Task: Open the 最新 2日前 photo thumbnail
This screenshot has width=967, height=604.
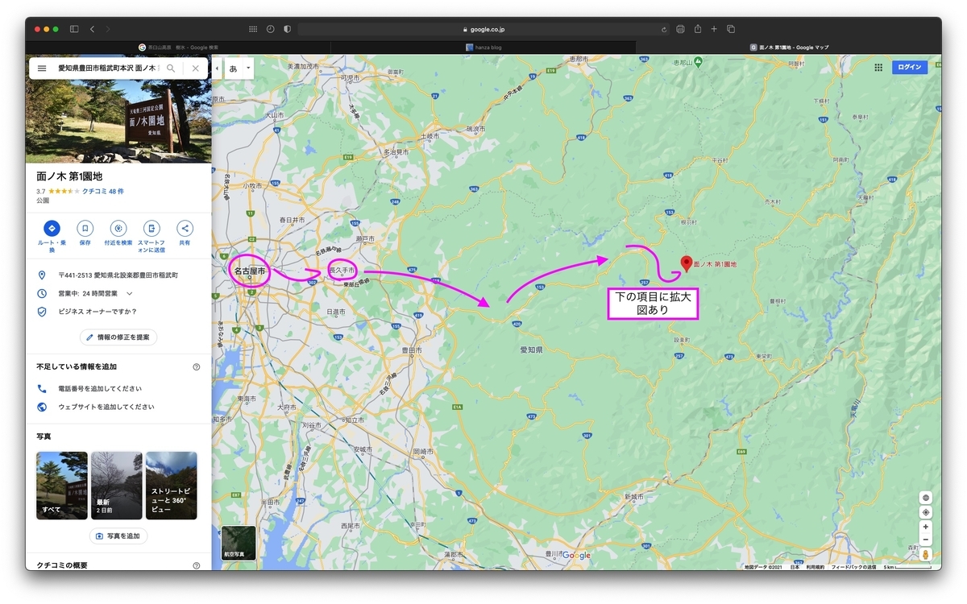Action: click(117, 486)
